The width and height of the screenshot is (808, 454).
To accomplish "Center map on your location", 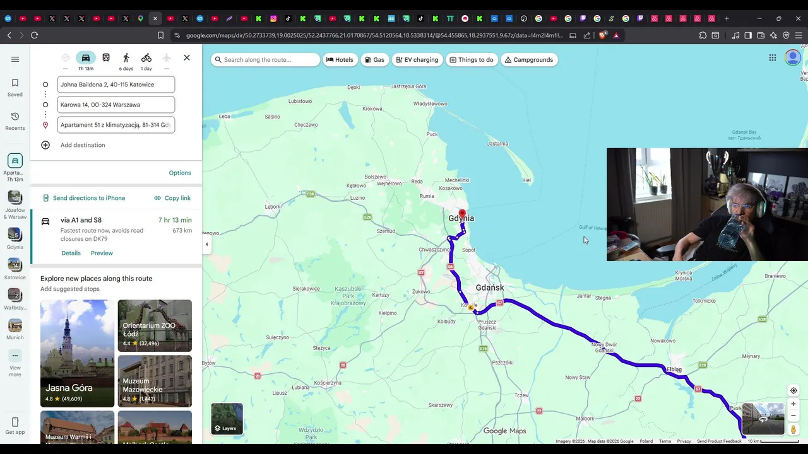I will (793, 390).
